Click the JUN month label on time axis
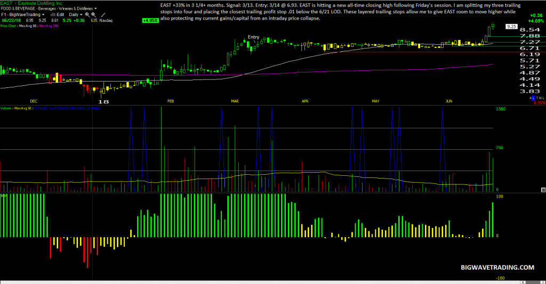 [449, 101]
